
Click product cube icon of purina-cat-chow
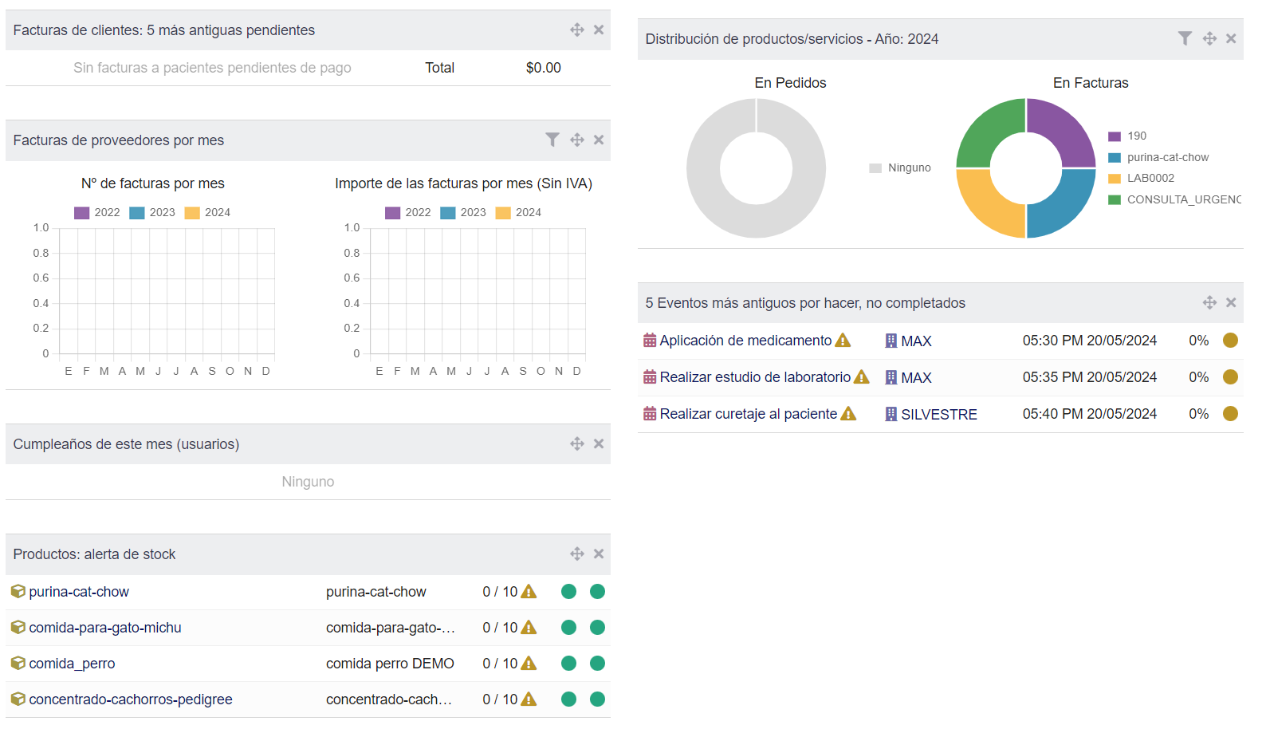click(18, 591)
